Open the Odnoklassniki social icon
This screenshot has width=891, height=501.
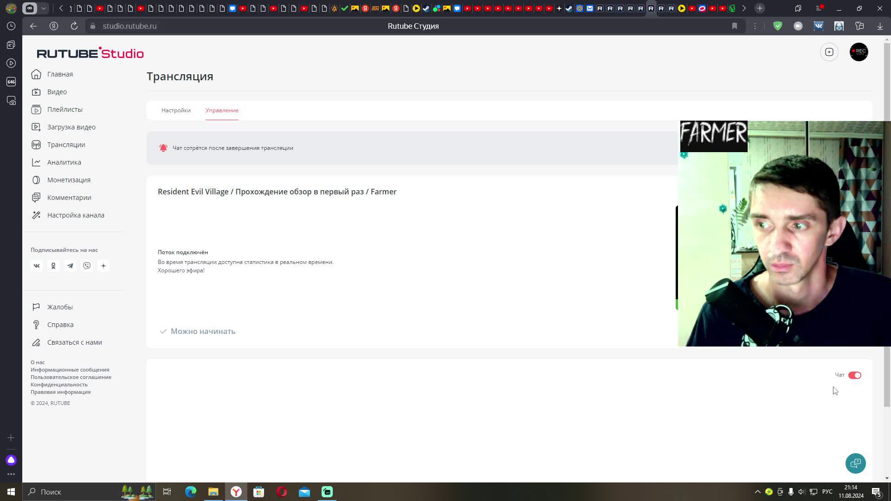click(x=53, y=266)
